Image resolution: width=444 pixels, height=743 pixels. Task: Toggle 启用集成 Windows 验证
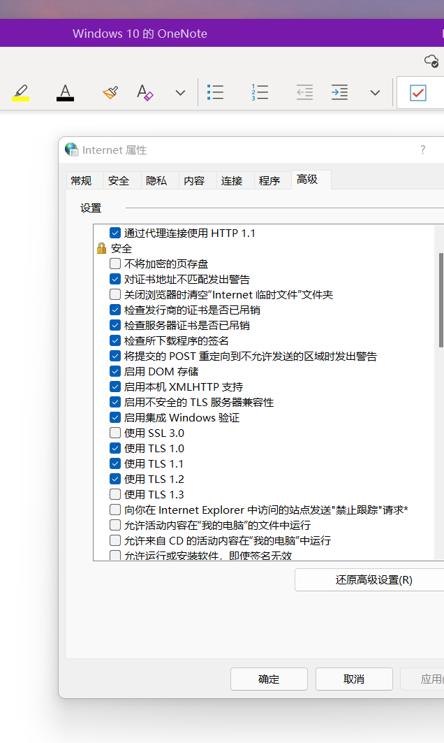click(x=115, y=417)
